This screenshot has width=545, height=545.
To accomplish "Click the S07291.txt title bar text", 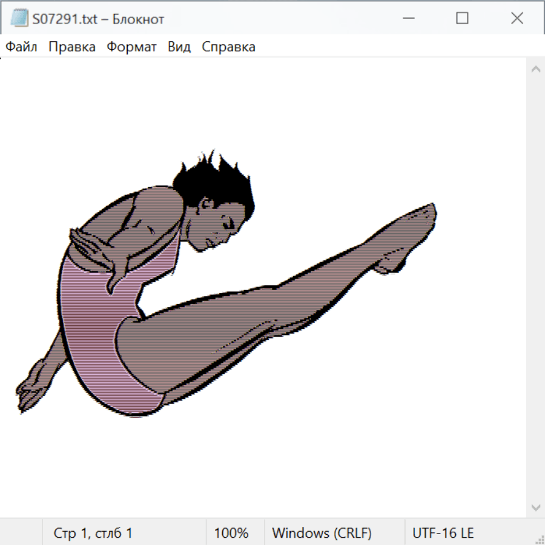I will click(98, 19).
